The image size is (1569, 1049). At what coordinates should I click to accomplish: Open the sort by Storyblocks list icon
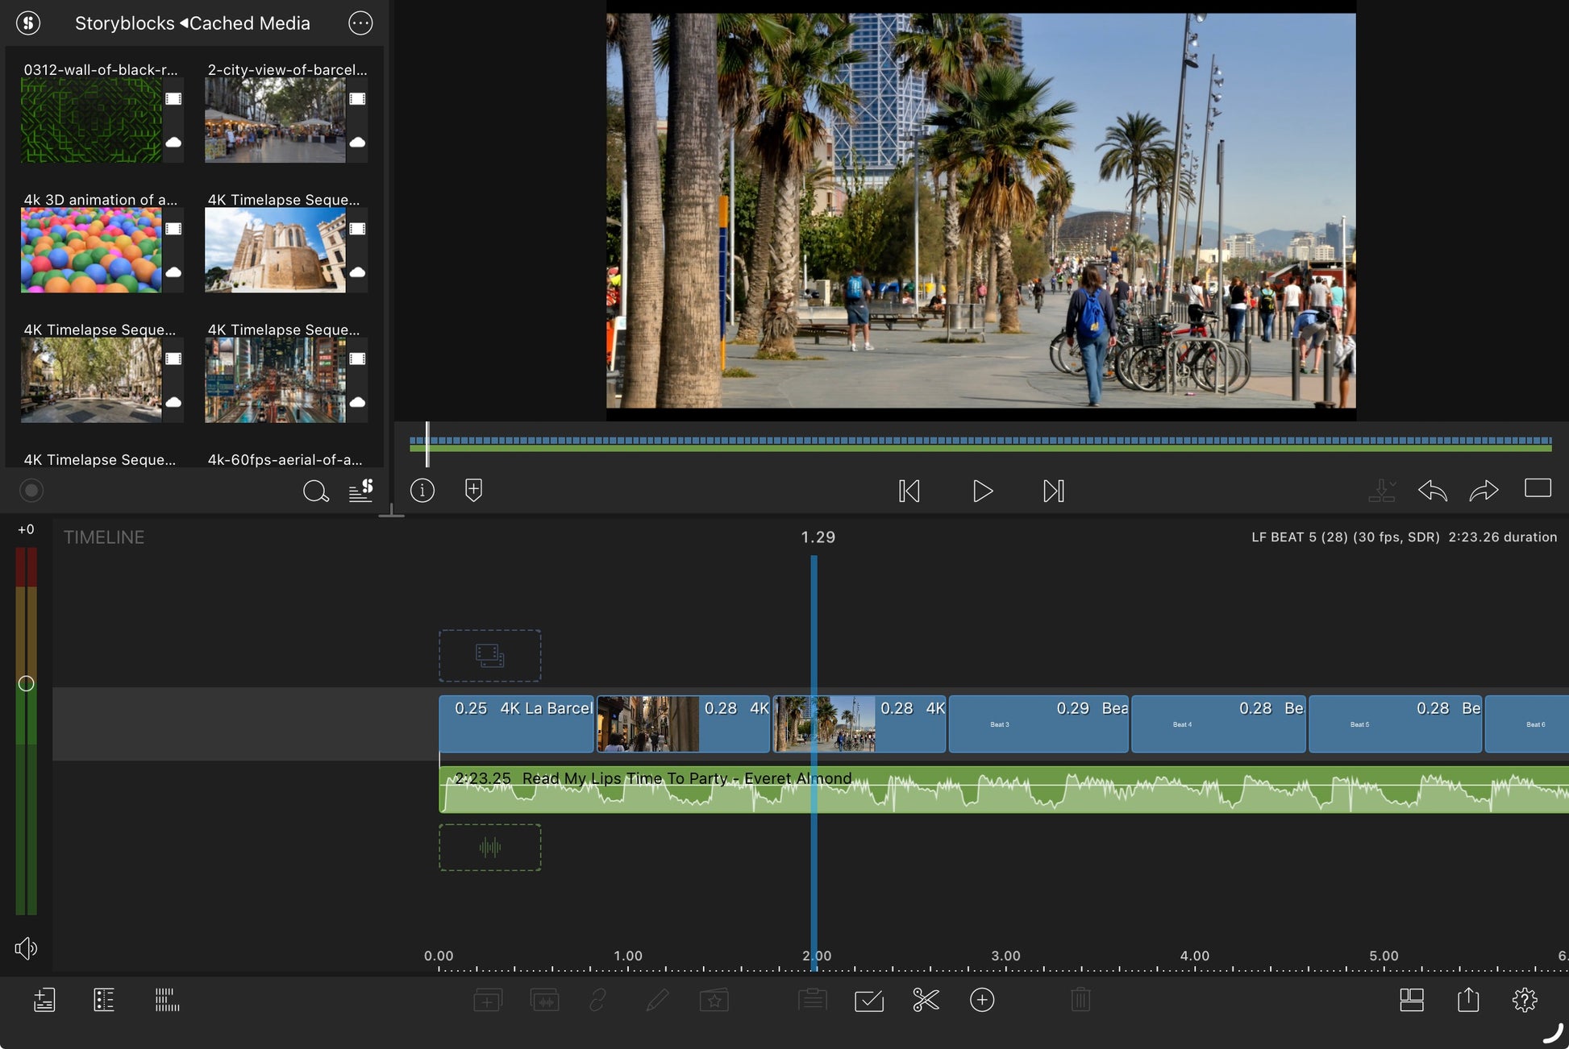[361, 490]
